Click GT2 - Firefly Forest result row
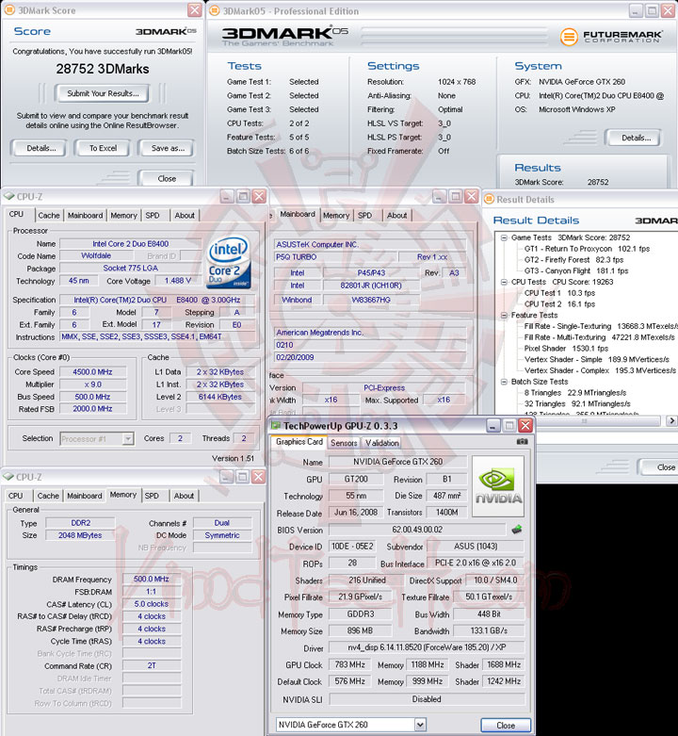The width and height of the screenshot is (678, 736). point(573,259)
